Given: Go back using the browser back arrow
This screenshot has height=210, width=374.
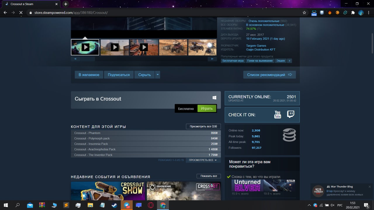Looking at the screenshot, I should (x=5, y=13).
